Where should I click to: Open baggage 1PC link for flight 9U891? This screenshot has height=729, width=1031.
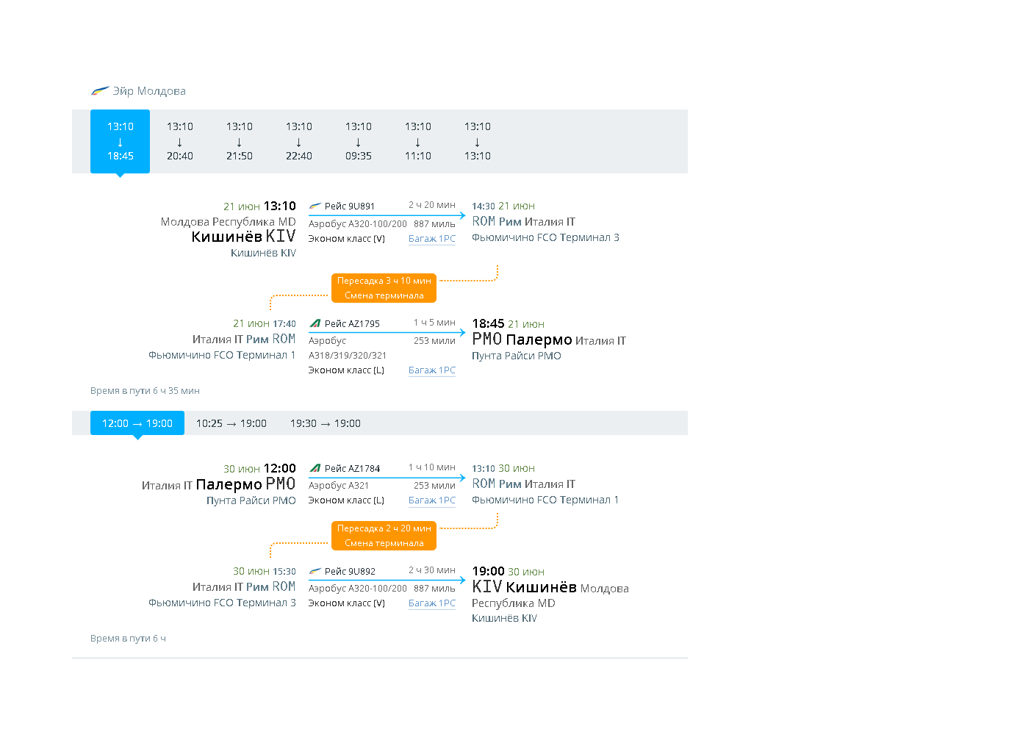[x=431, y=239]
